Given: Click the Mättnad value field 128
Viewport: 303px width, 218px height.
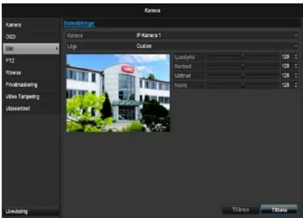Looking at the screenshot, I should coord(287,76).
